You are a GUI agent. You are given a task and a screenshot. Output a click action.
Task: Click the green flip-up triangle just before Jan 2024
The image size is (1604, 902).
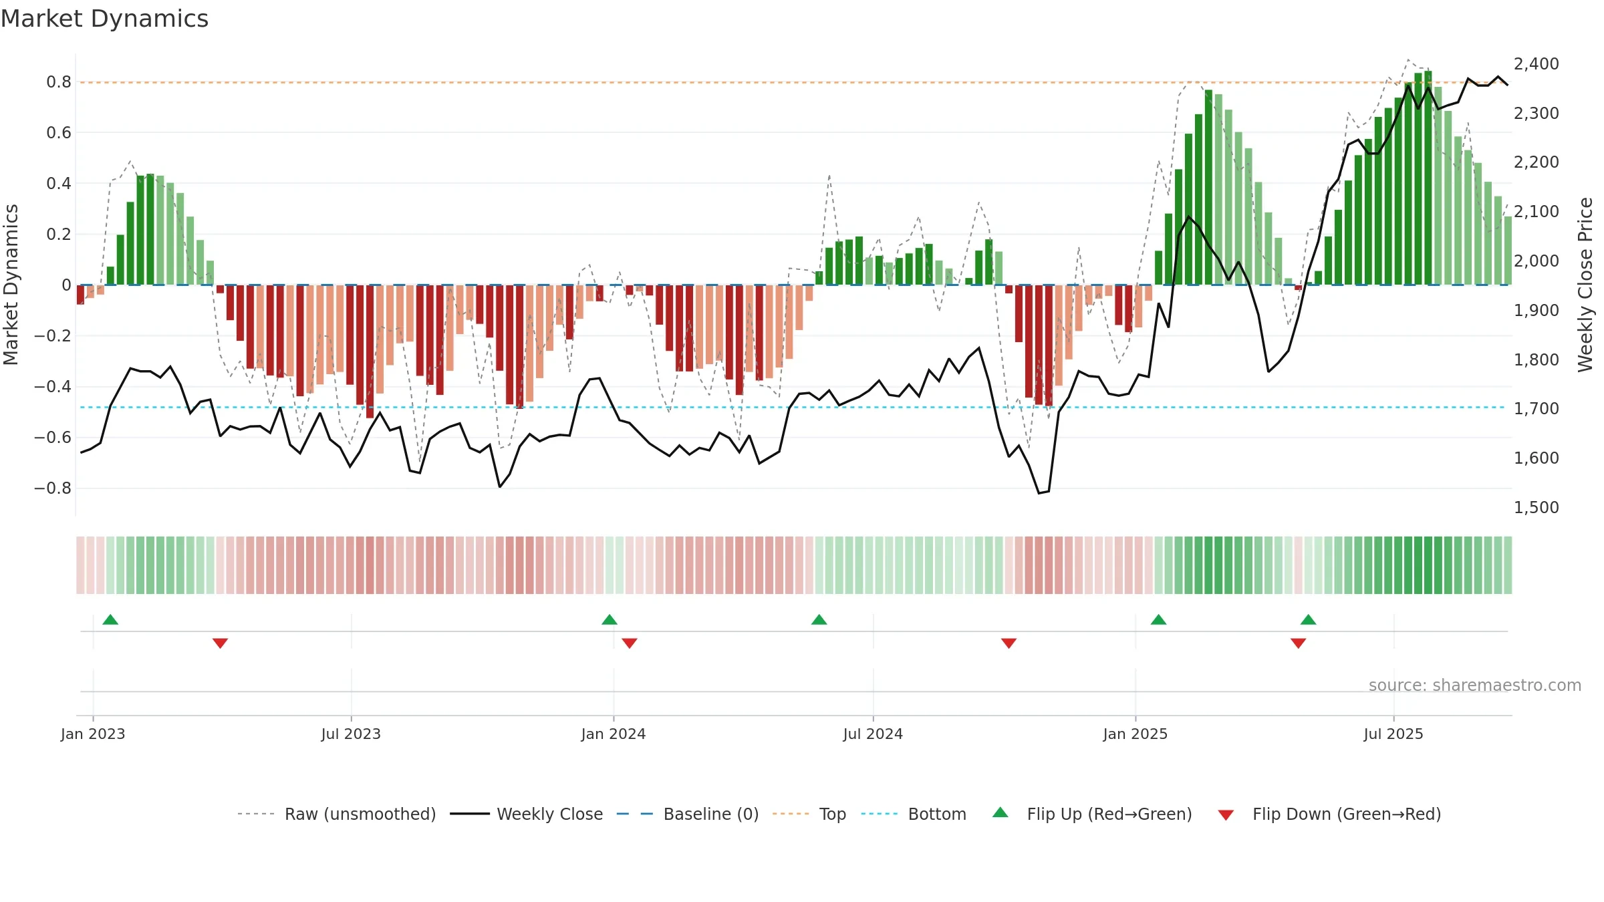pyautogui.click(x=610, y=619)
